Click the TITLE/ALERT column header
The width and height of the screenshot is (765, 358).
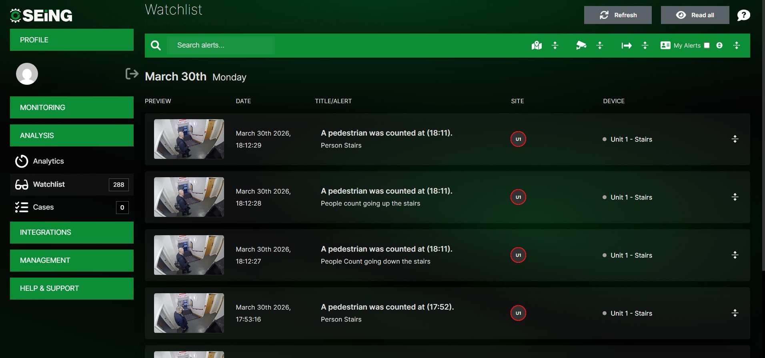[x=333, y=101]
